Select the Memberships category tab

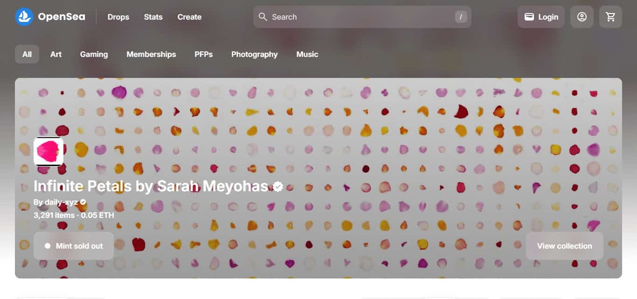[x=151, y=54]
